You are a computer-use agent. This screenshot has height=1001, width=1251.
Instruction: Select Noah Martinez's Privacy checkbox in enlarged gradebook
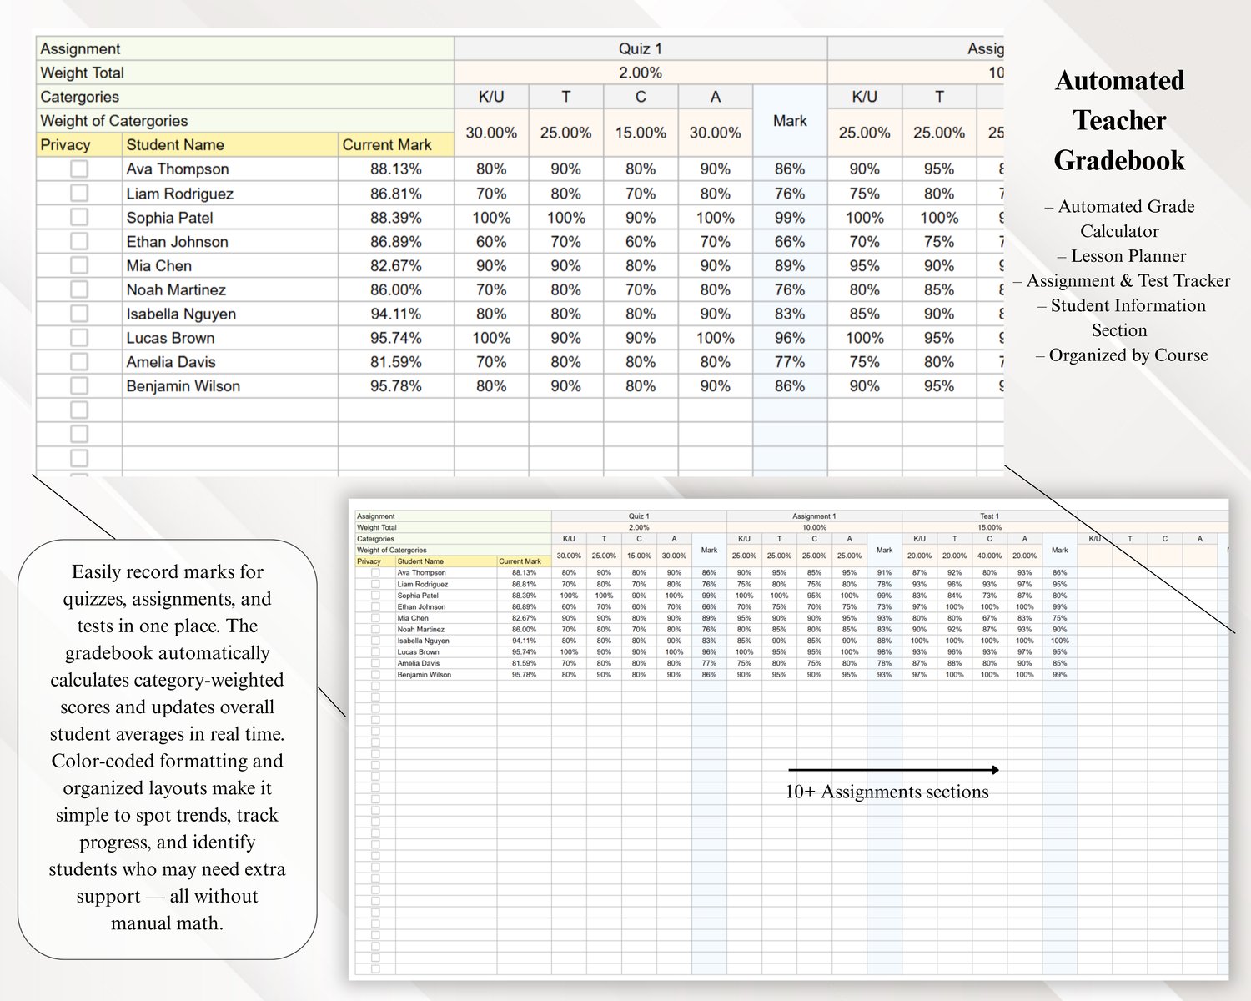pos(79,289)
